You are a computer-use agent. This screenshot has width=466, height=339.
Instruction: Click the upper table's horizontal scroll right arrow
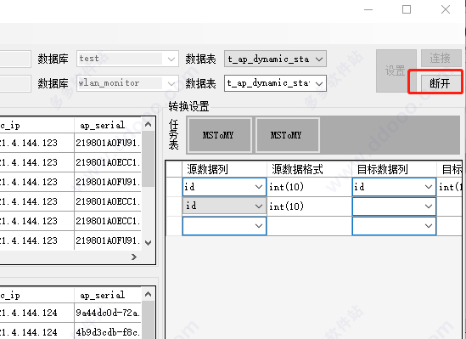tap(134, 257)
